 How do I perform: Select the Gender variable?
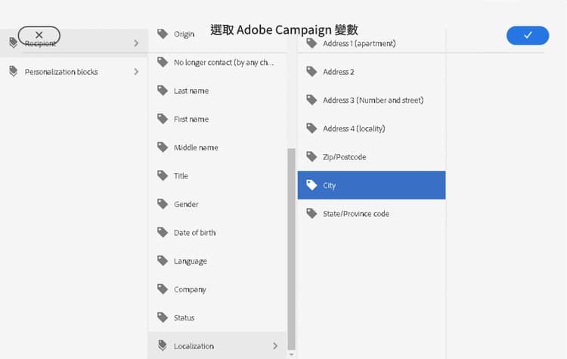[x=218, y=204]
